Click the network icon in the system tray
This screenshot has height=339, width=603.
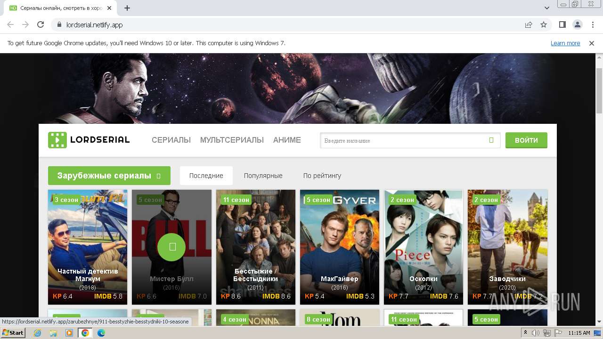pos(546,333)
